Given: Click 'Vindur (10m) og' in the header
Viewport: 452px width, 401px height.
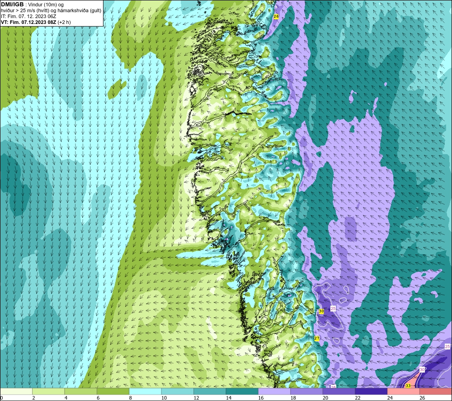Looking at the screenshot, I should (x=46, y=5).
